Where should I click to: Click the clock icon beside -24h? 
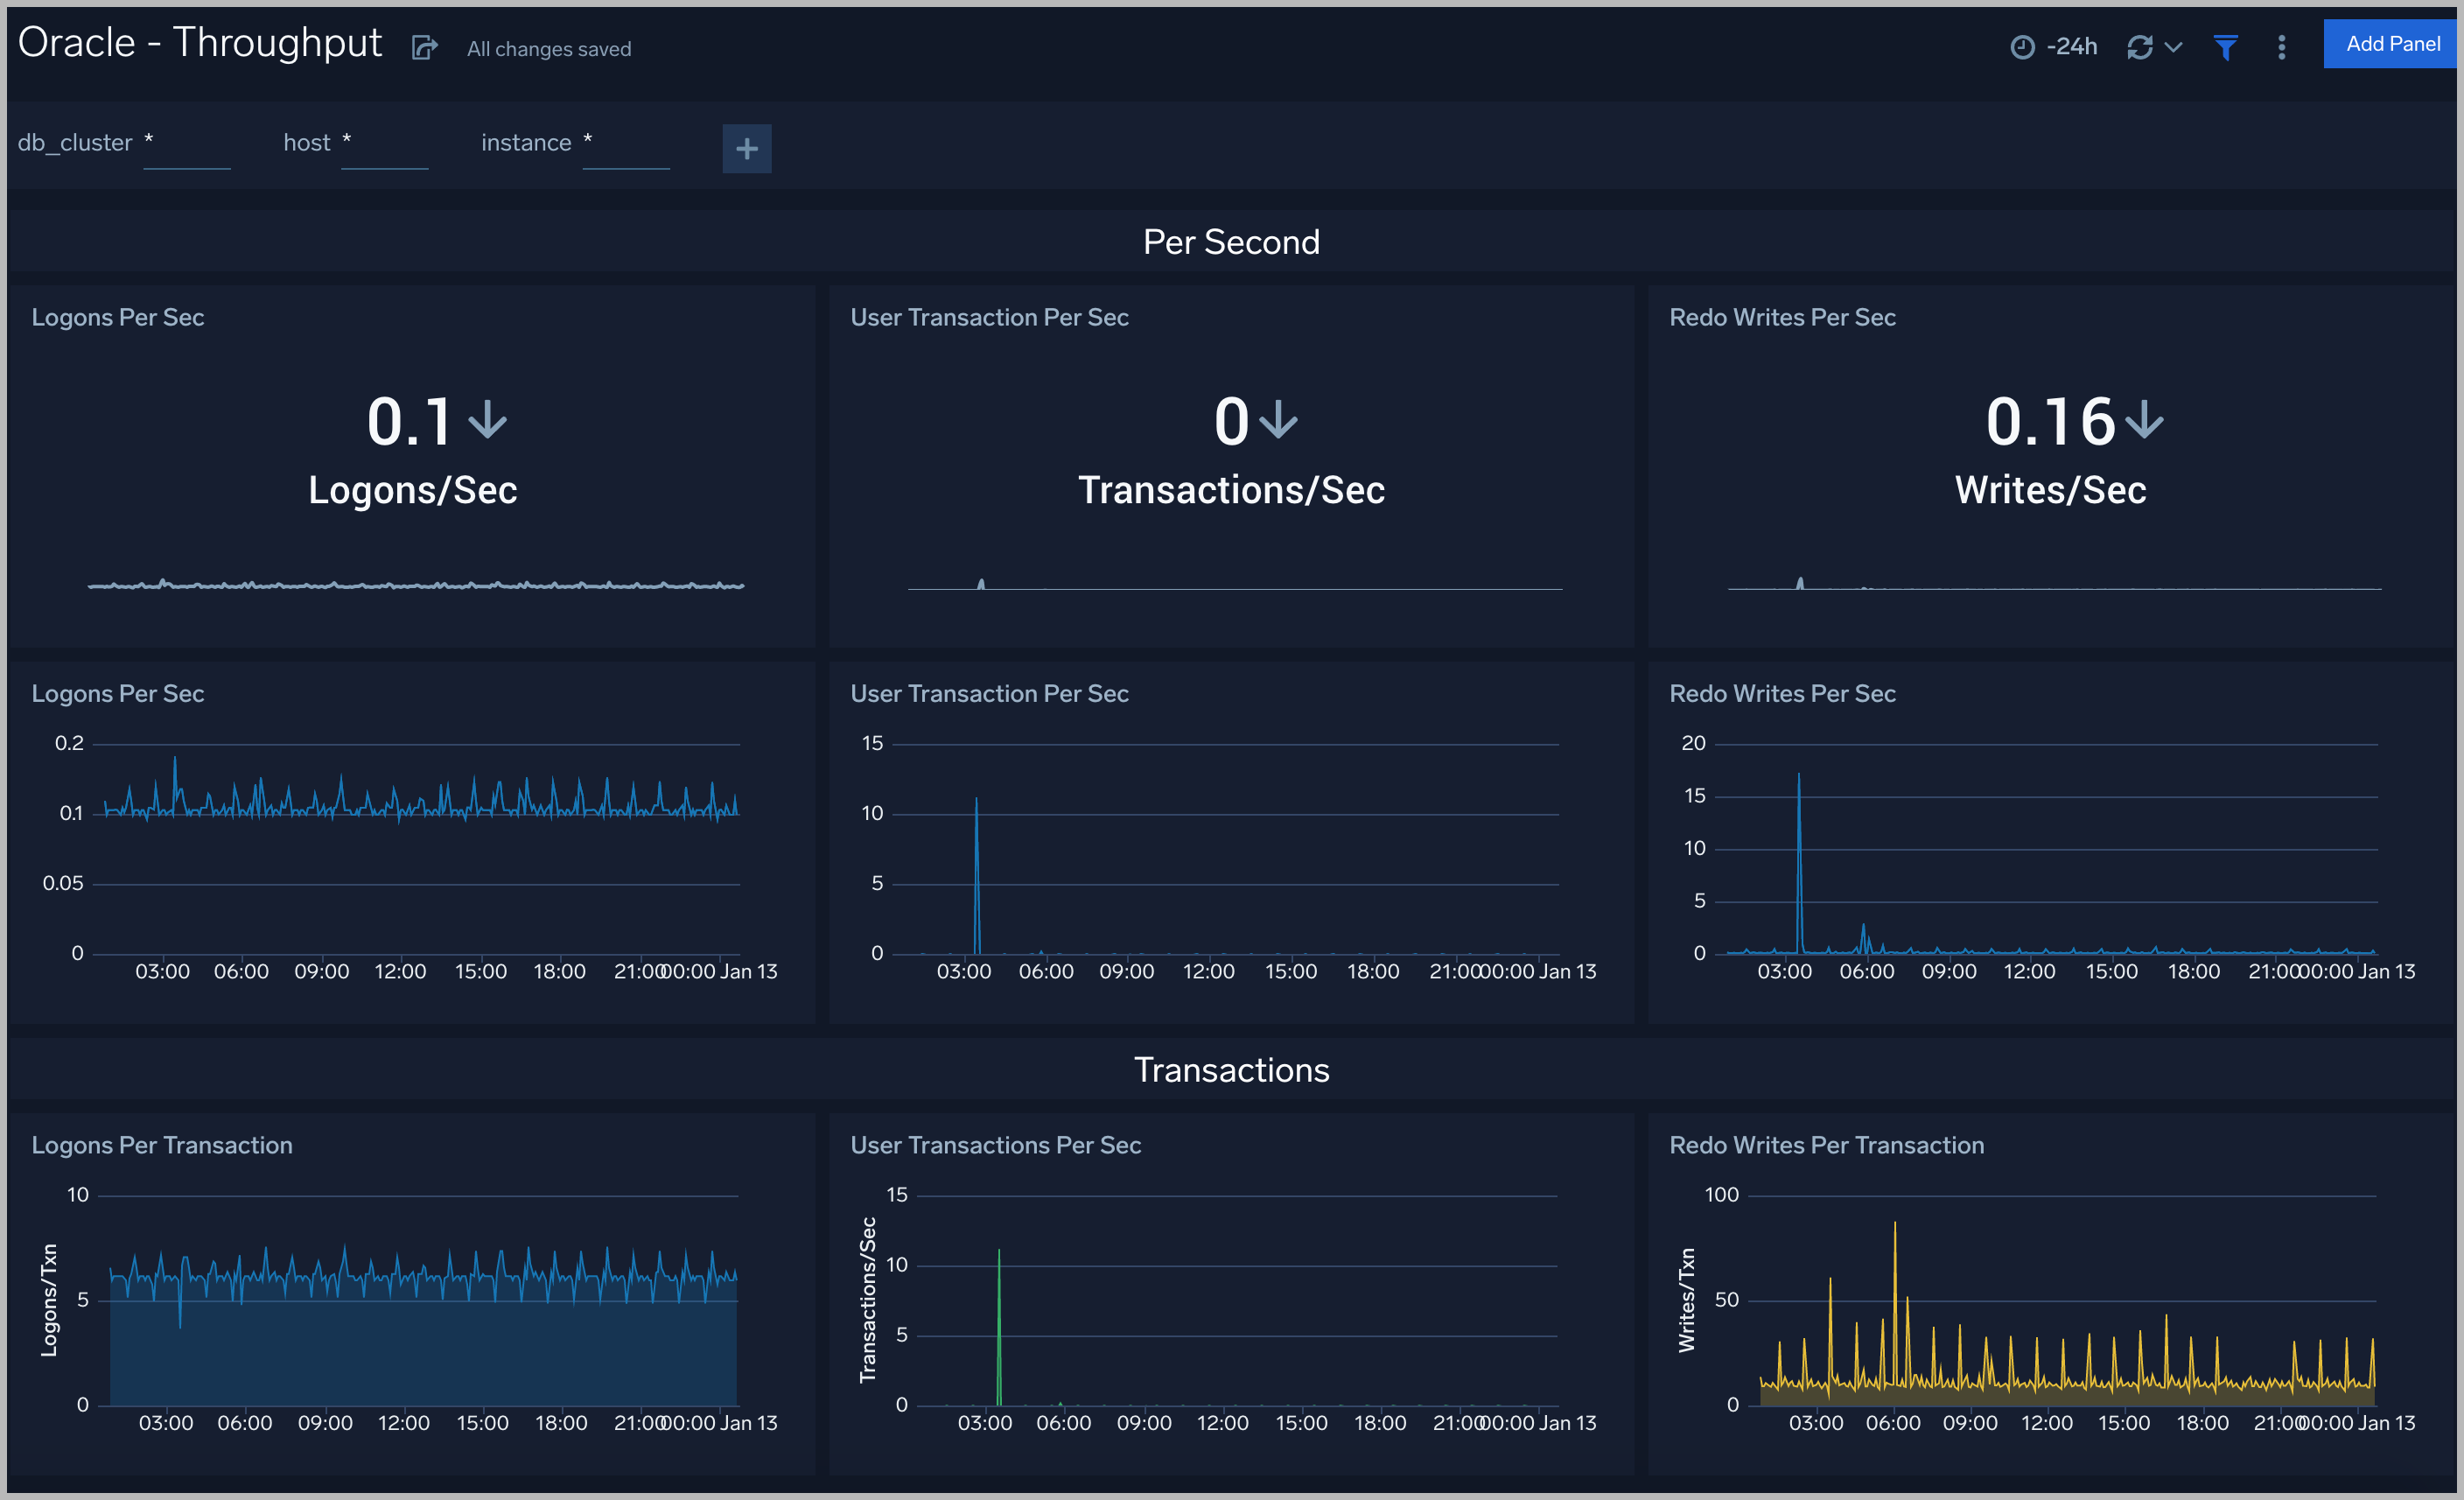(2022, 46)
